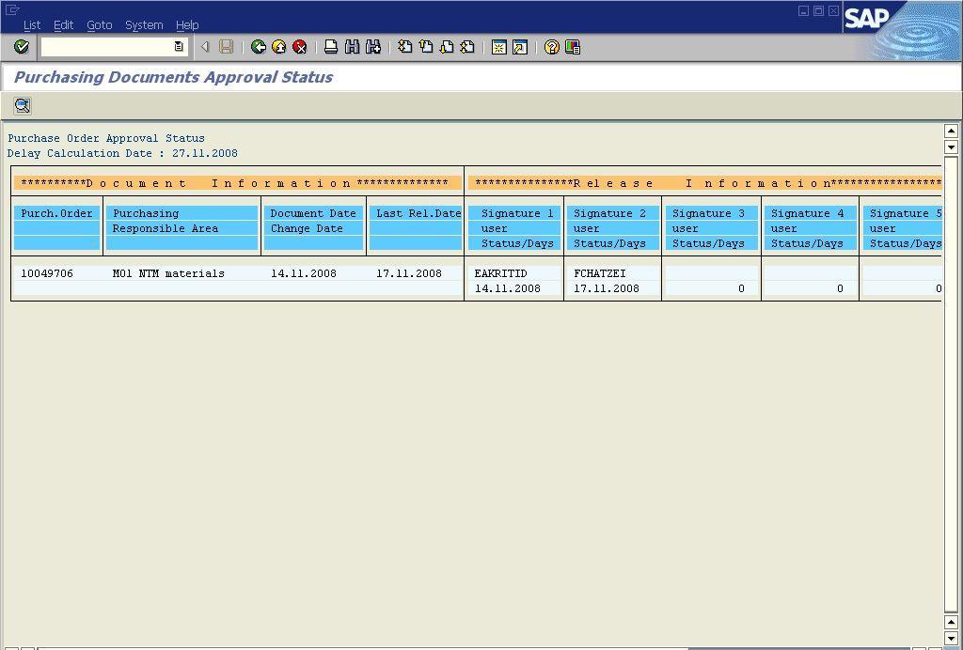Click the Delay Calculation Date line
The width and height of the screenshot is (963, 650).
(122, 153)
